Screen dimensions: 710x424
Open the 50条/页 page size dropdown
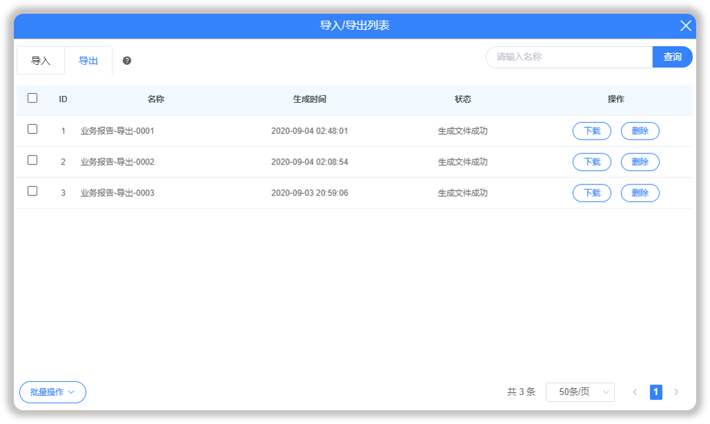click(580, 392)
